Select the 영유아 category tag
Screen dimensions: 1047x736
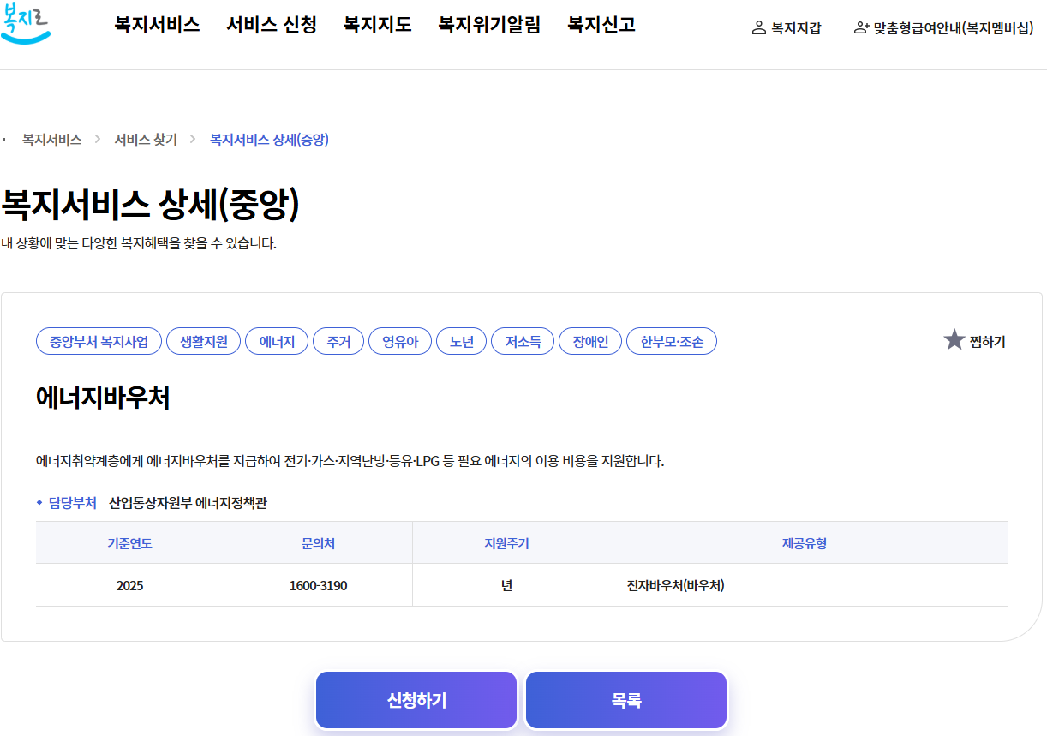pyautogui.click(x=399, y=340)
